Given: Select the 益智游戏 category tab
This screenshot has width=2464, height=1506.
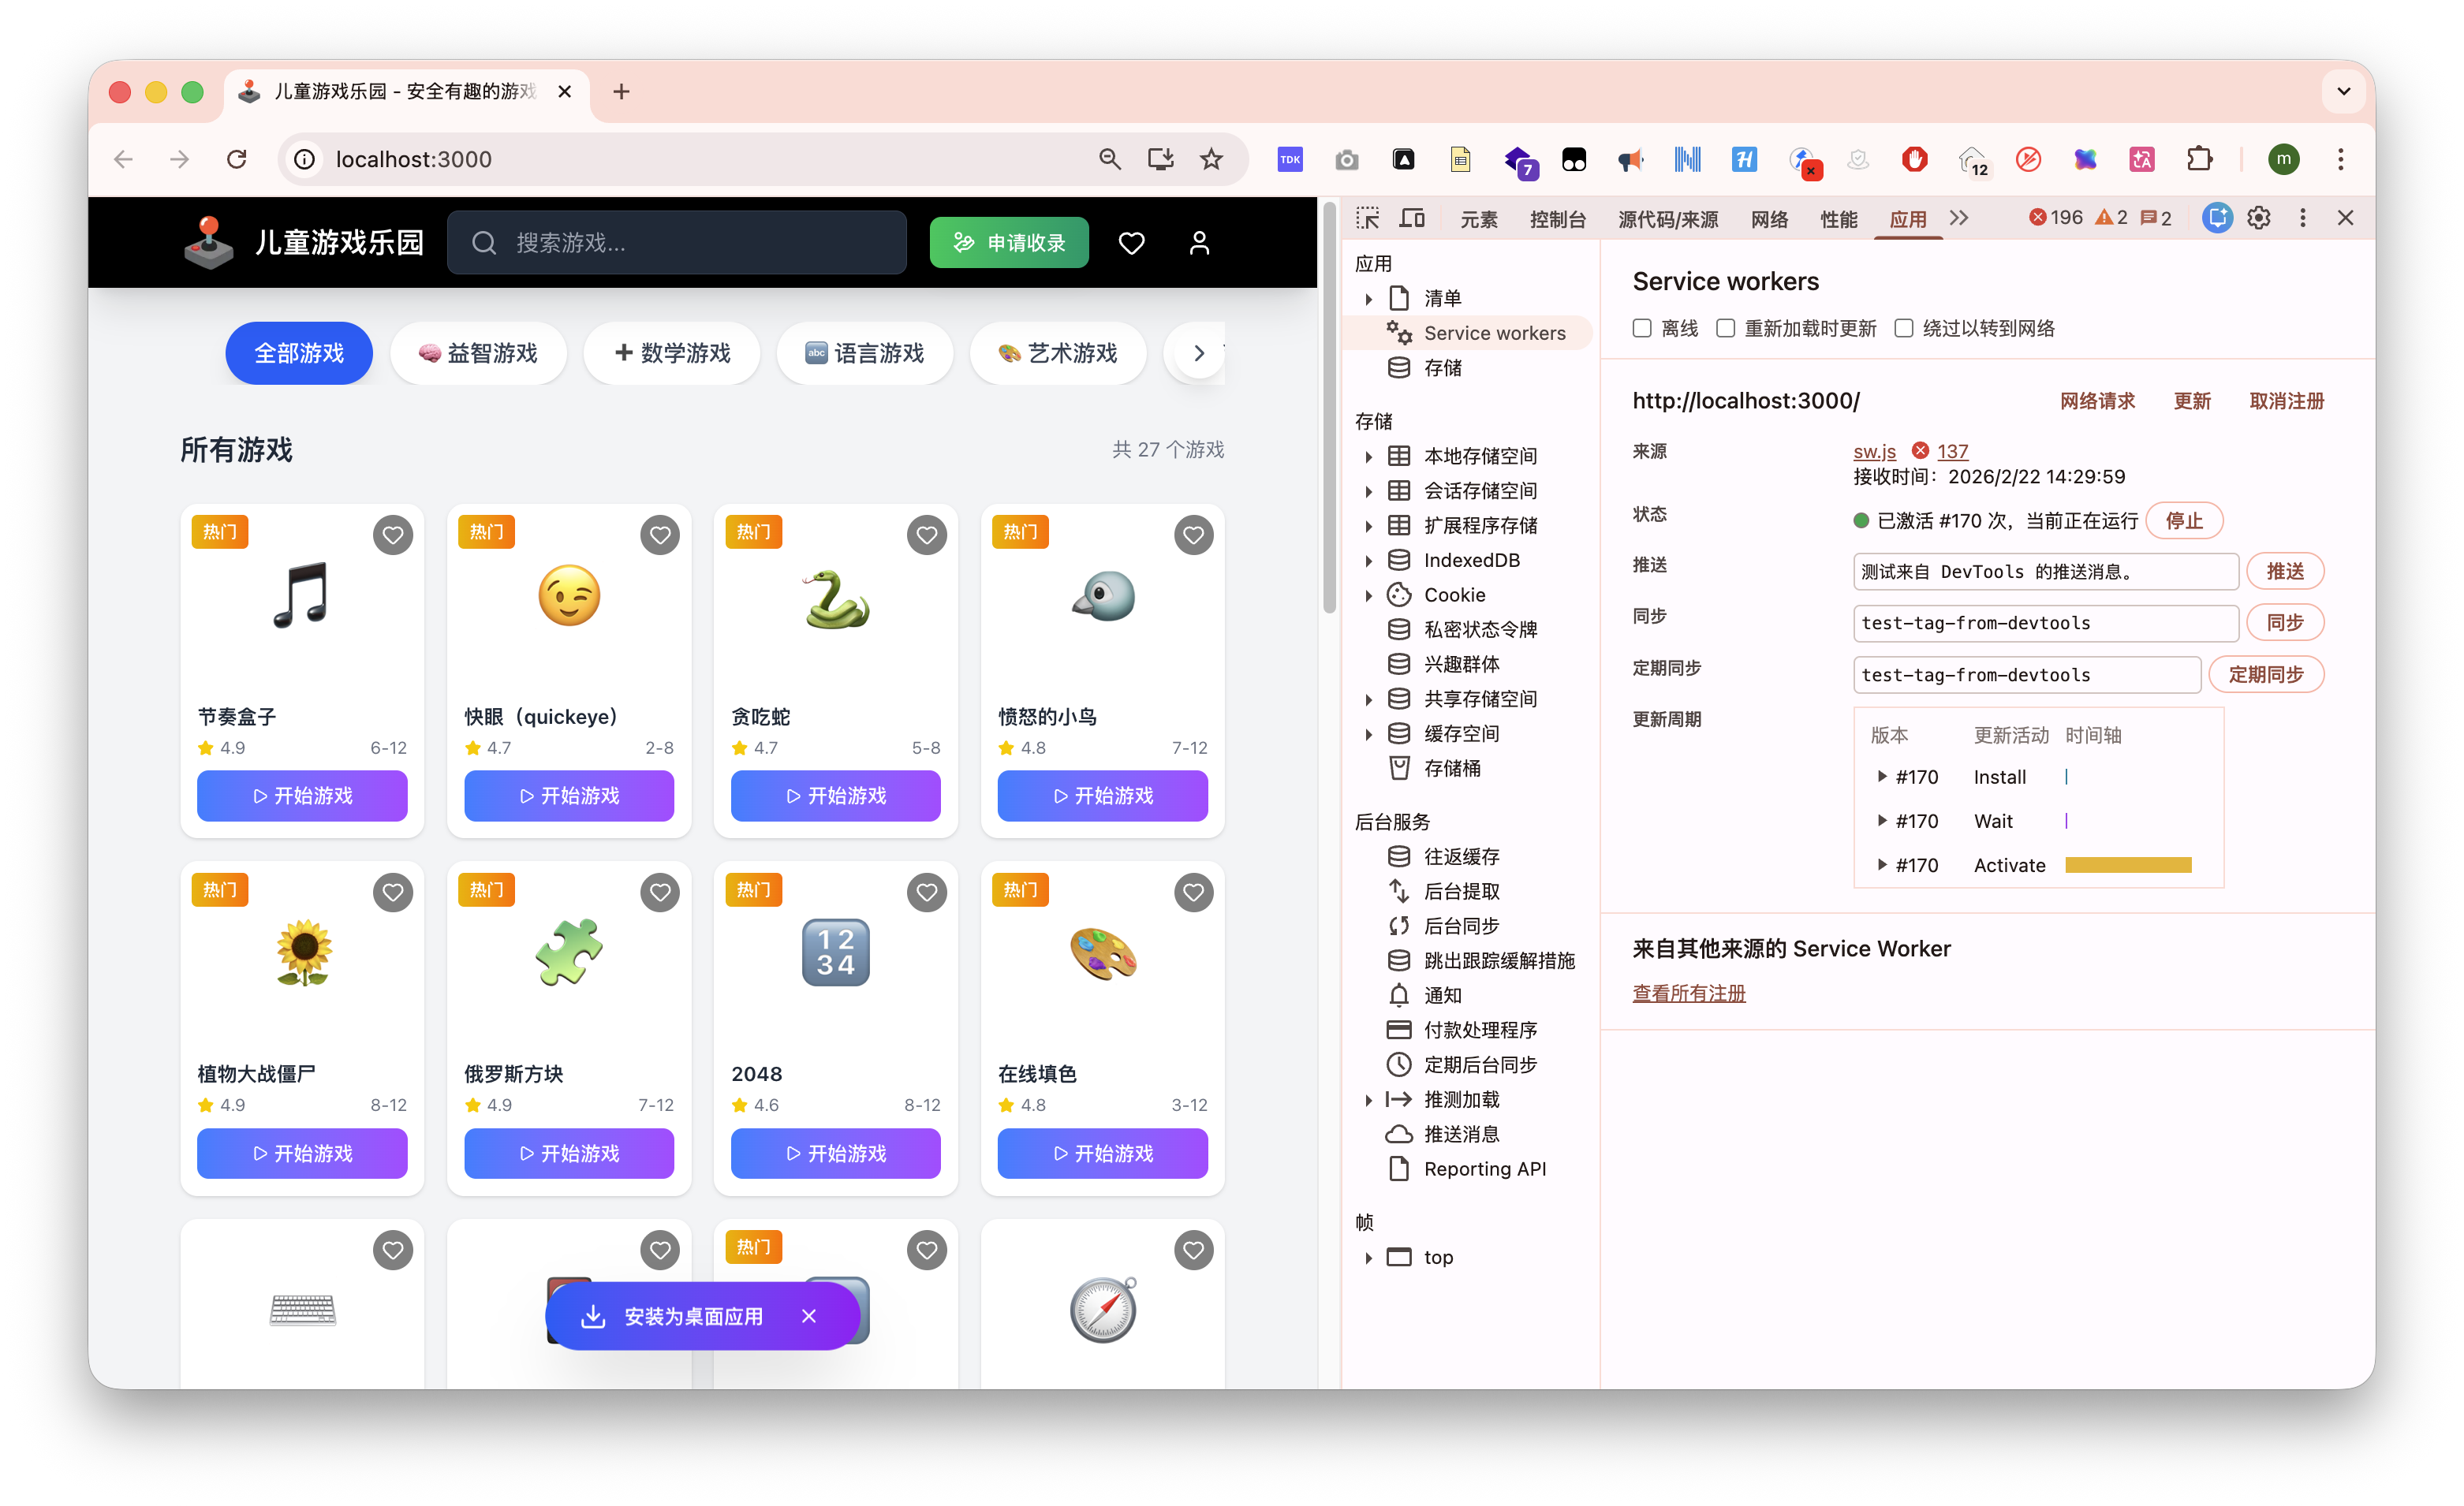Looking at the screenshot, I should click(x=479, y=353).
